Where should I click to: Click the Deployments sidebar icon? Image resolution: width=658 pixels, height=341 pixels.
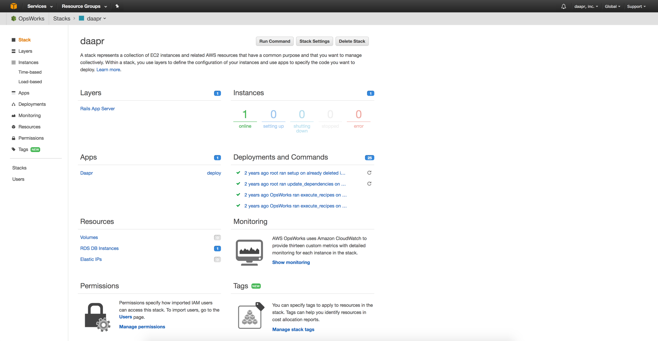coord(13,104)
